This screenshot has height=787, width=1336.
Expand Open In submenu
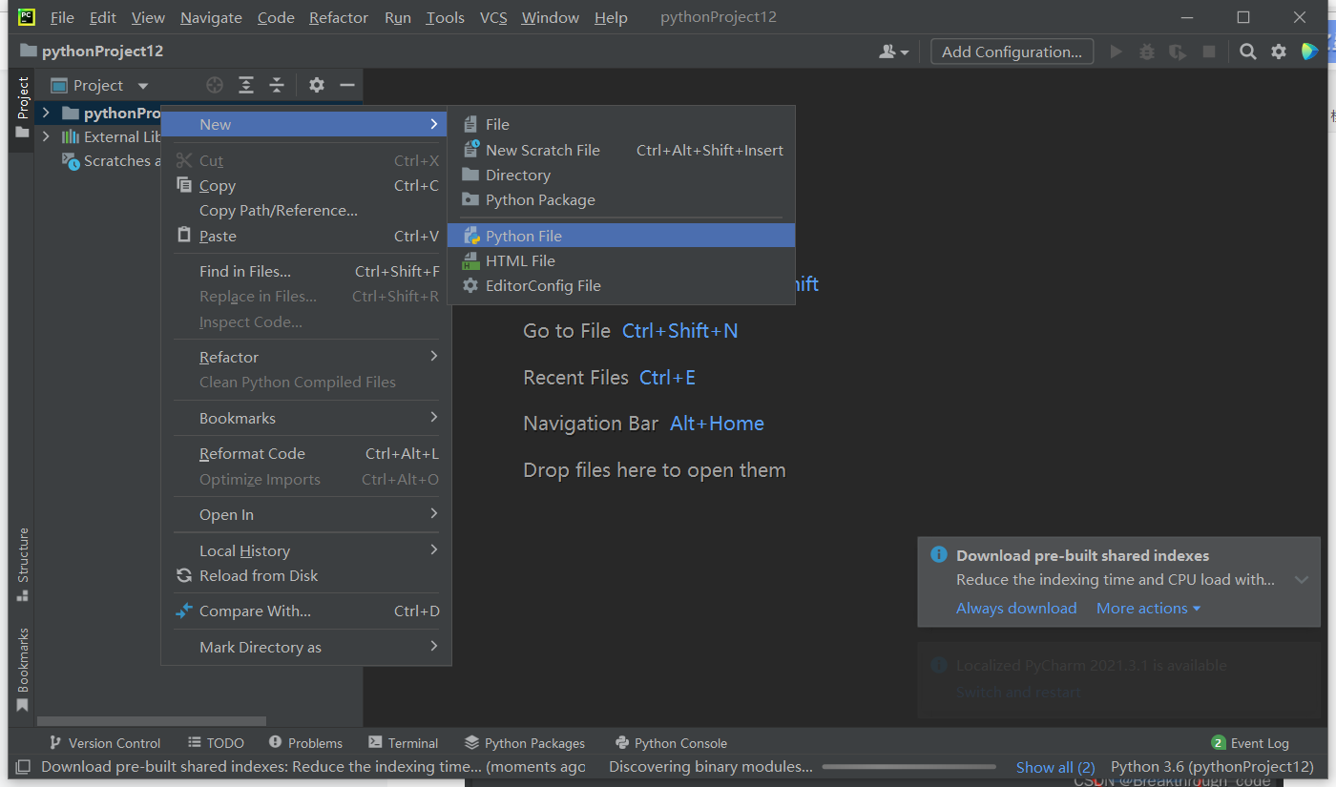[305, 514]
